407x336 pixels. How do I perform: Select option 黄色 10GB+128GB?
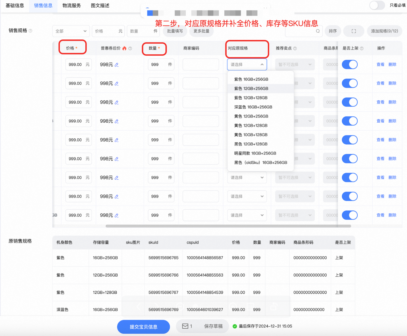point(260,135)
